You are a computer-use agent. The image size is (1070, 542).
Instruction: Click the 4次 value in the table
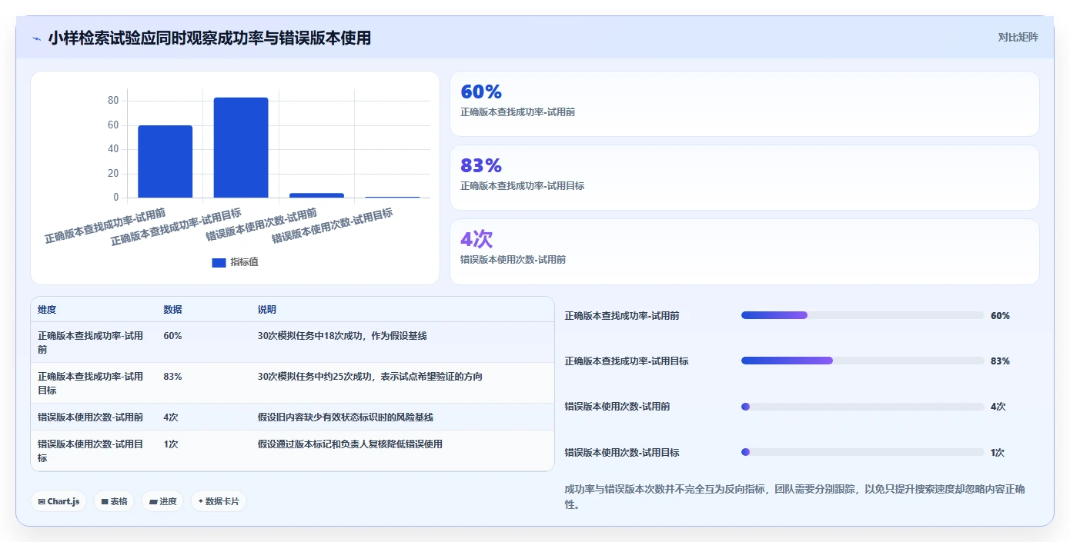click(x=171, y=417)
